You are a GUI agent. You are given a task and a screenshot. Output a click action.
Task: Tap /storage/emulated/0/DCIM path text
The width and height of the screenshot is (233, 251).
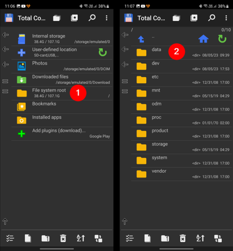point(87,69)
